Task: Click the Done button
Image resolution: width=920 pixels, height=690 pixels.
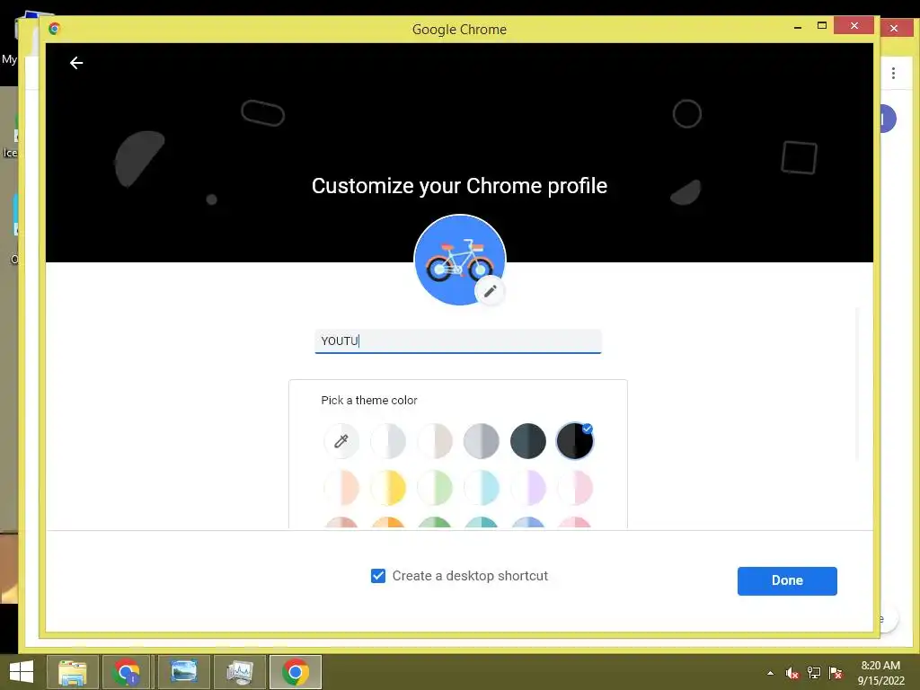Action: (787, 581)
